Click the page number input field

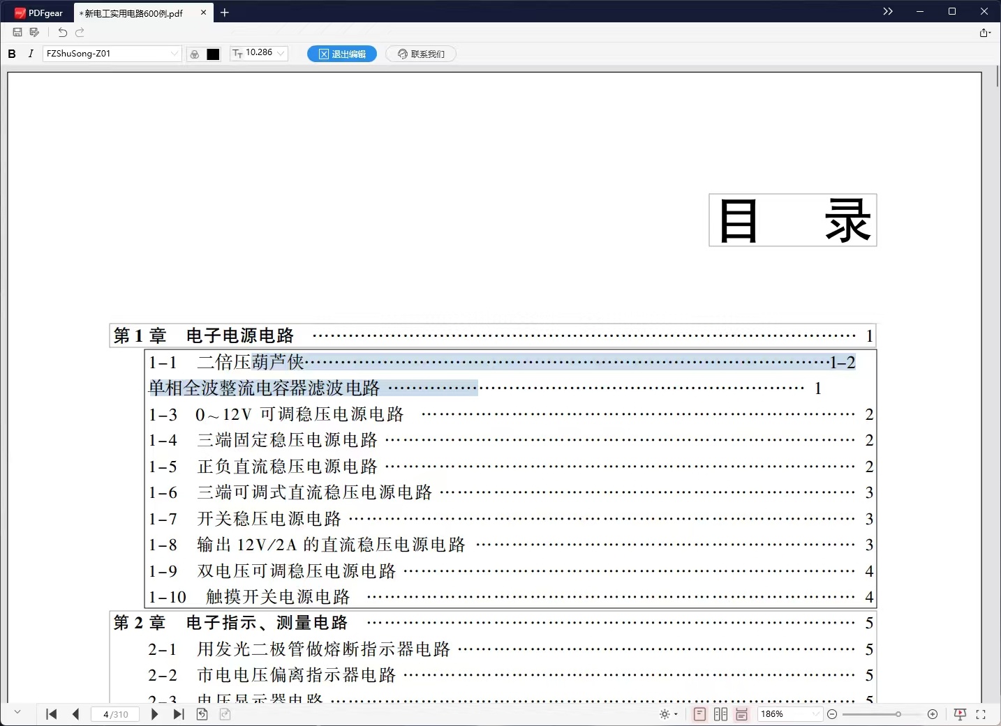pos(115,714)
